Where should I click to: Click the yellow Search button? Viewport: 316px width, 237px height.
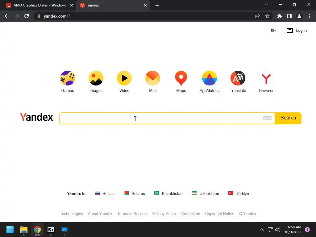click(288, 118)
